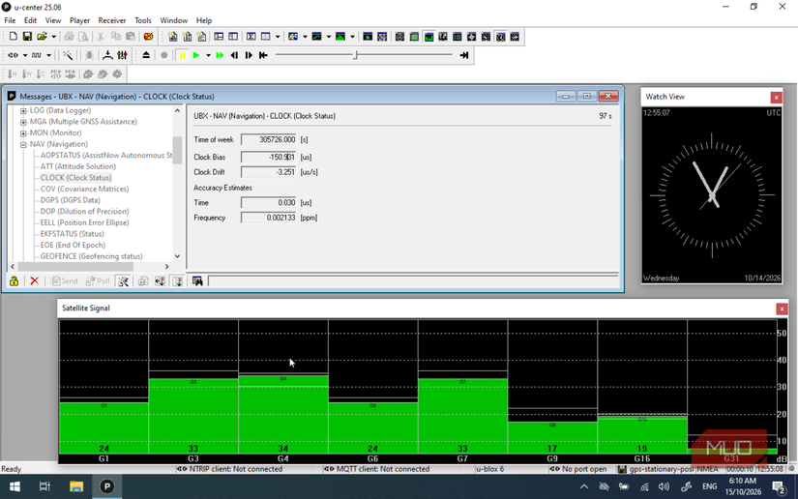Open the View menu

[53, 20]
